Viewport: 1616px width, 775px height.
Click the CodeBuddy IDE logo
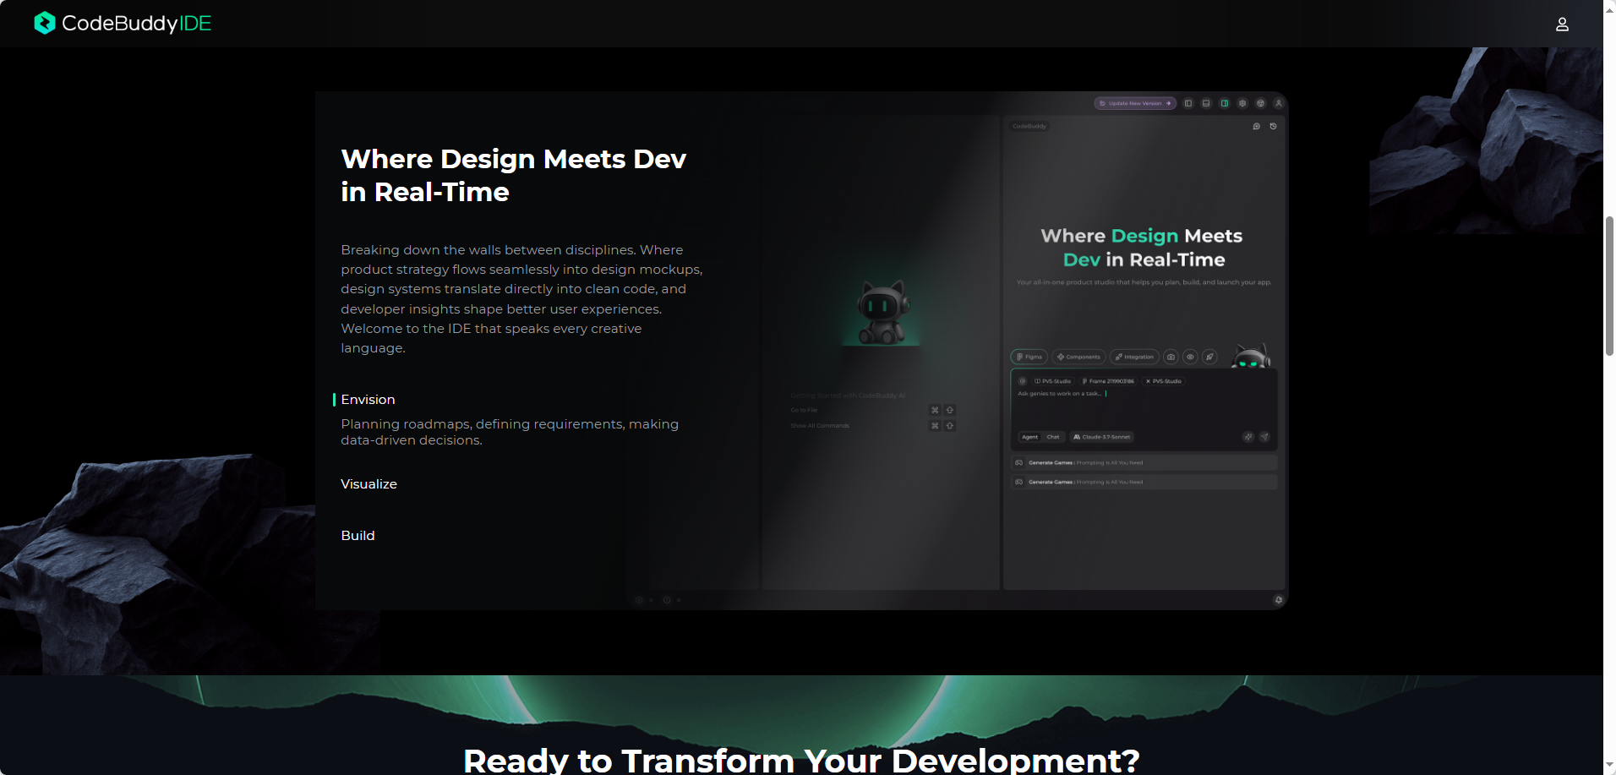[x=123, y=23]
